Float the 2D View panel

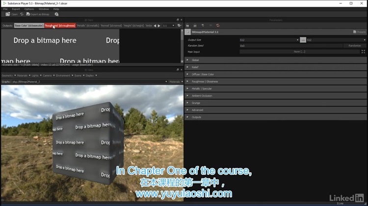click(178, 20)
